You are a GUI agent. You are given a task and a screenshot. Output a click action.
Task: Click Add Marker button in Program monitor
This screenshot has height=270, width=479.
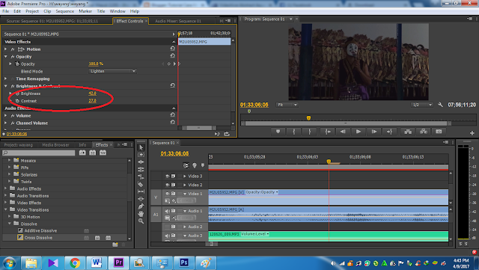click(278, 132)
